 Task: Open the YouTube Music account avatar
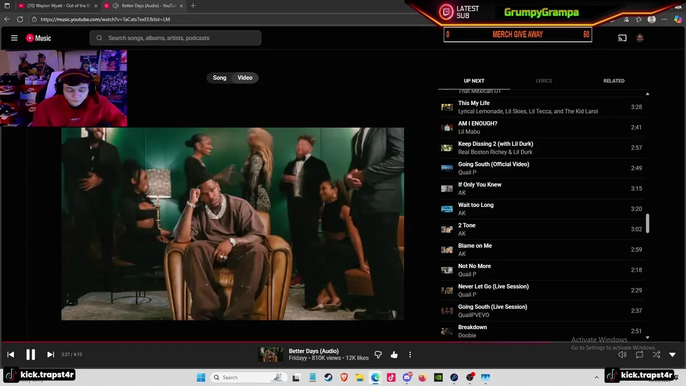(639, 38)
